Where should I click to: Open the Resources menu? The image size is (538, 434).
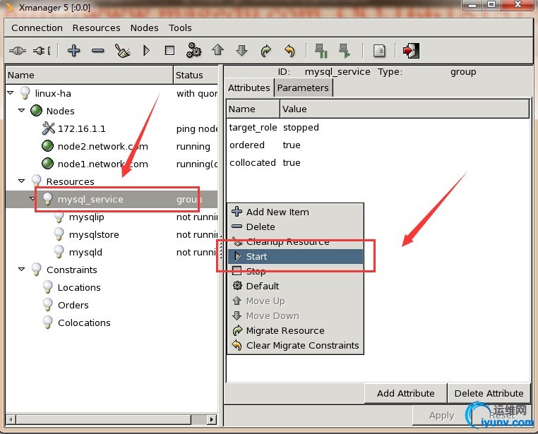tap(97, 28)
